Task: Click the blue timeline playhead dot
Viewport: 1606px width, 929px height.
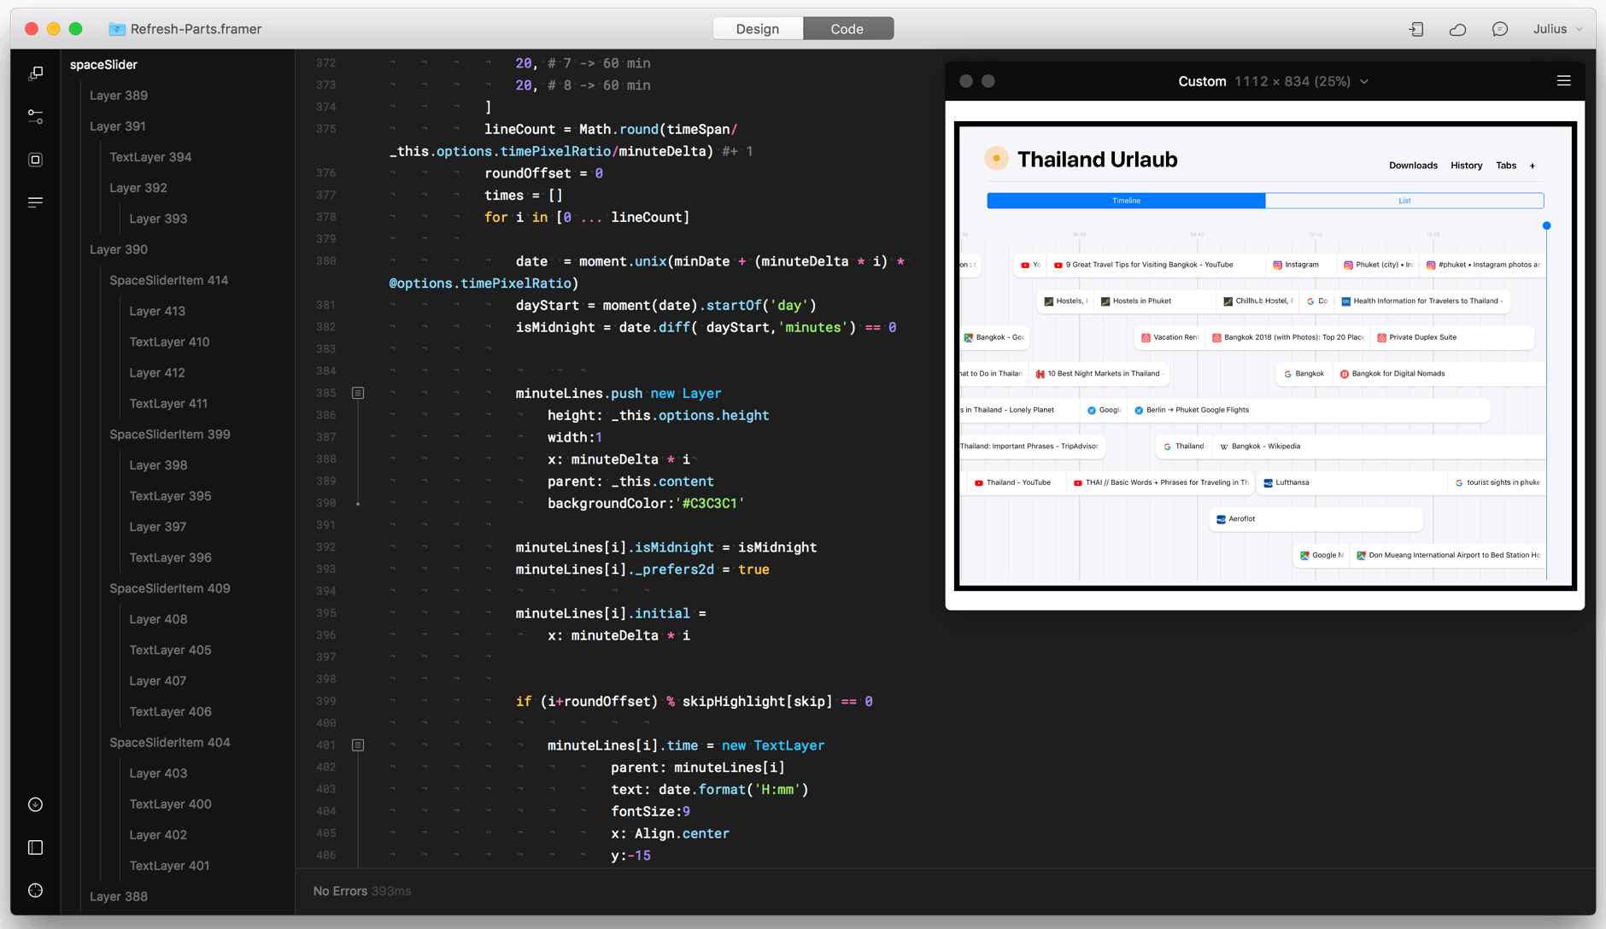Action: [1546, 225]
